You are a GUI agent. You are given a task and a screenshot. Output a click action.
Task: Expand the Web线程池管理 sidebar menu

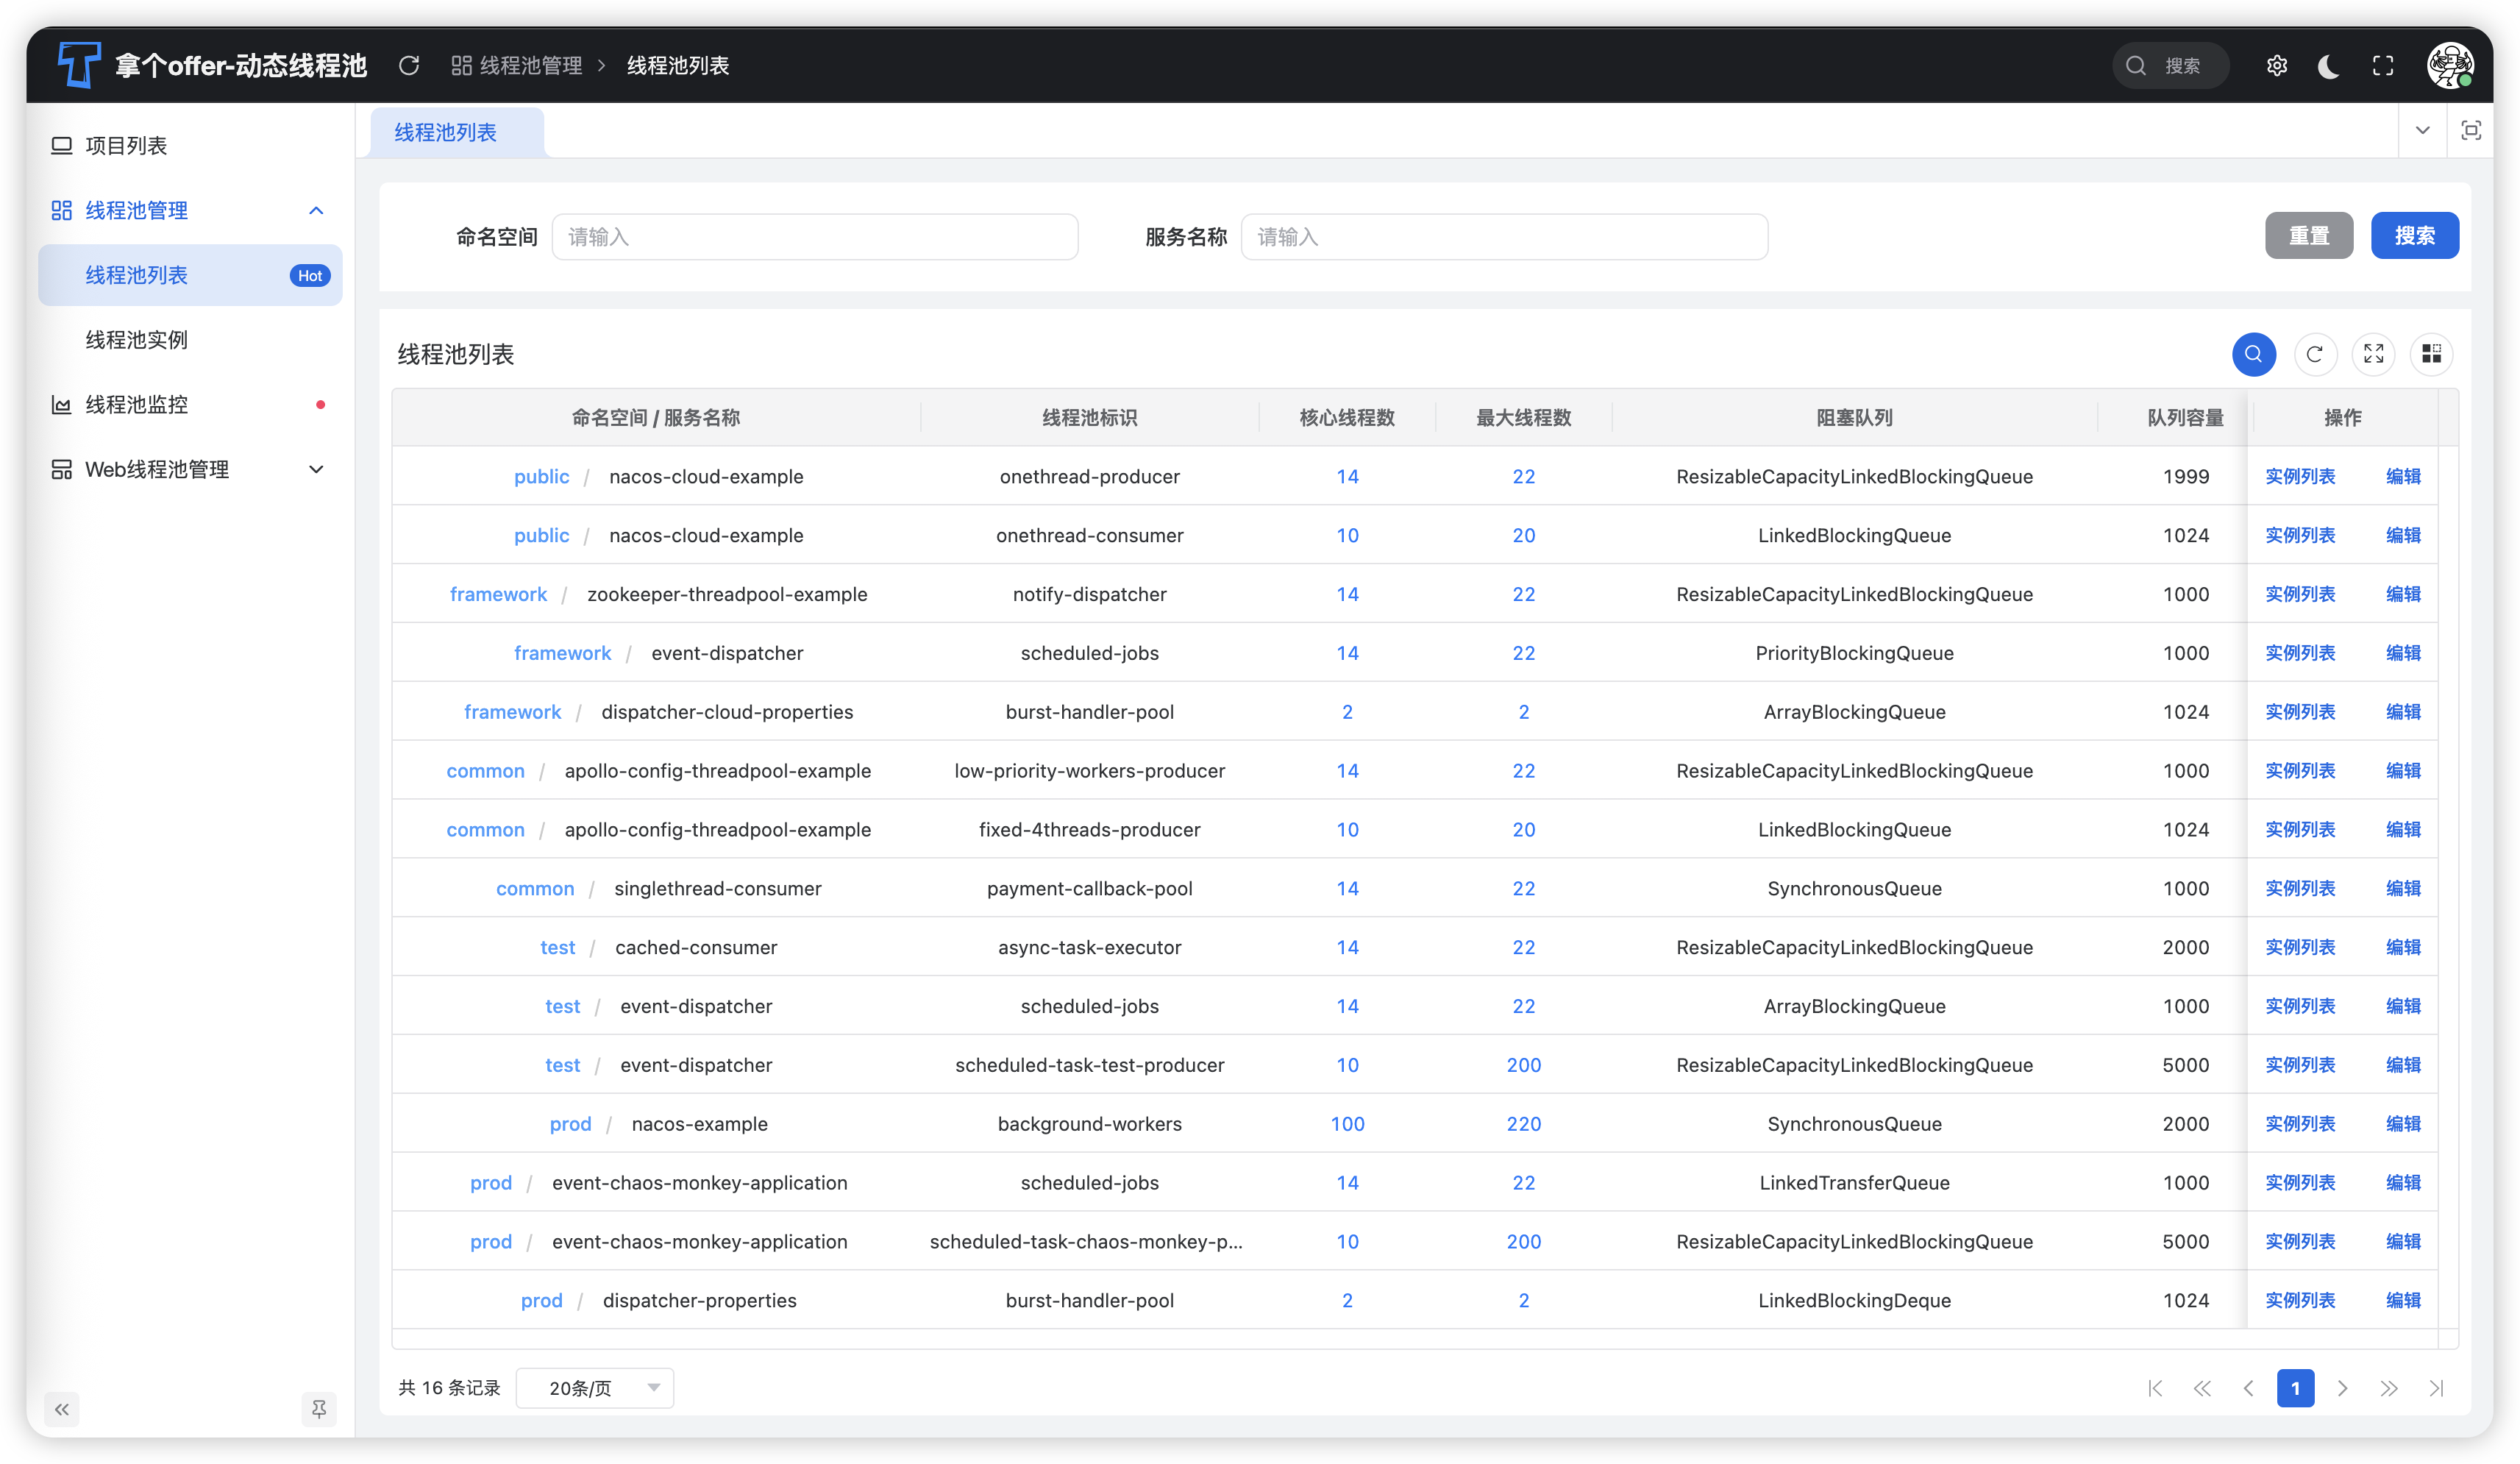coord(190,469)
